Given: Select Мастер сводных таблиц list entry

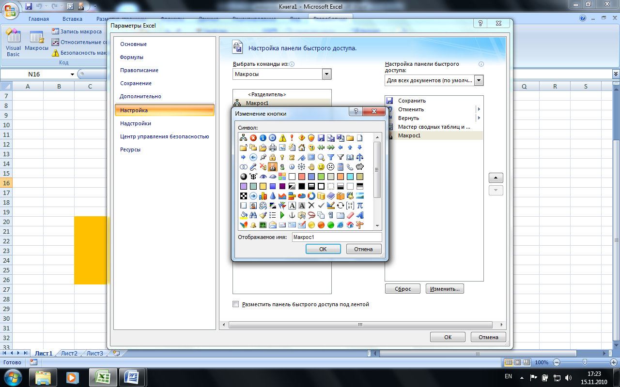Looking at the screenshot, I should click(x=434, y=127).
